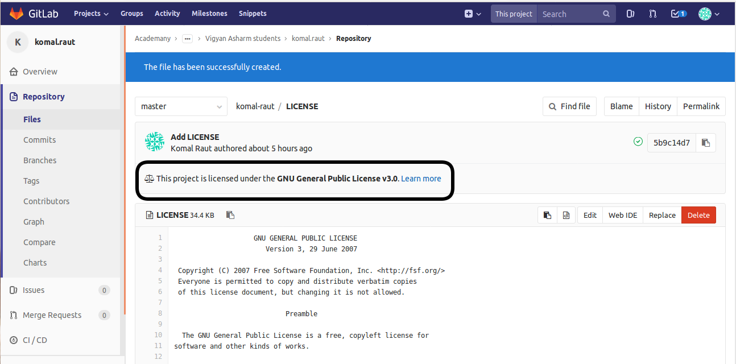Click the Repository breadcrumb item
This screenshot has width=736, height=364.
(x=353, y=39)
